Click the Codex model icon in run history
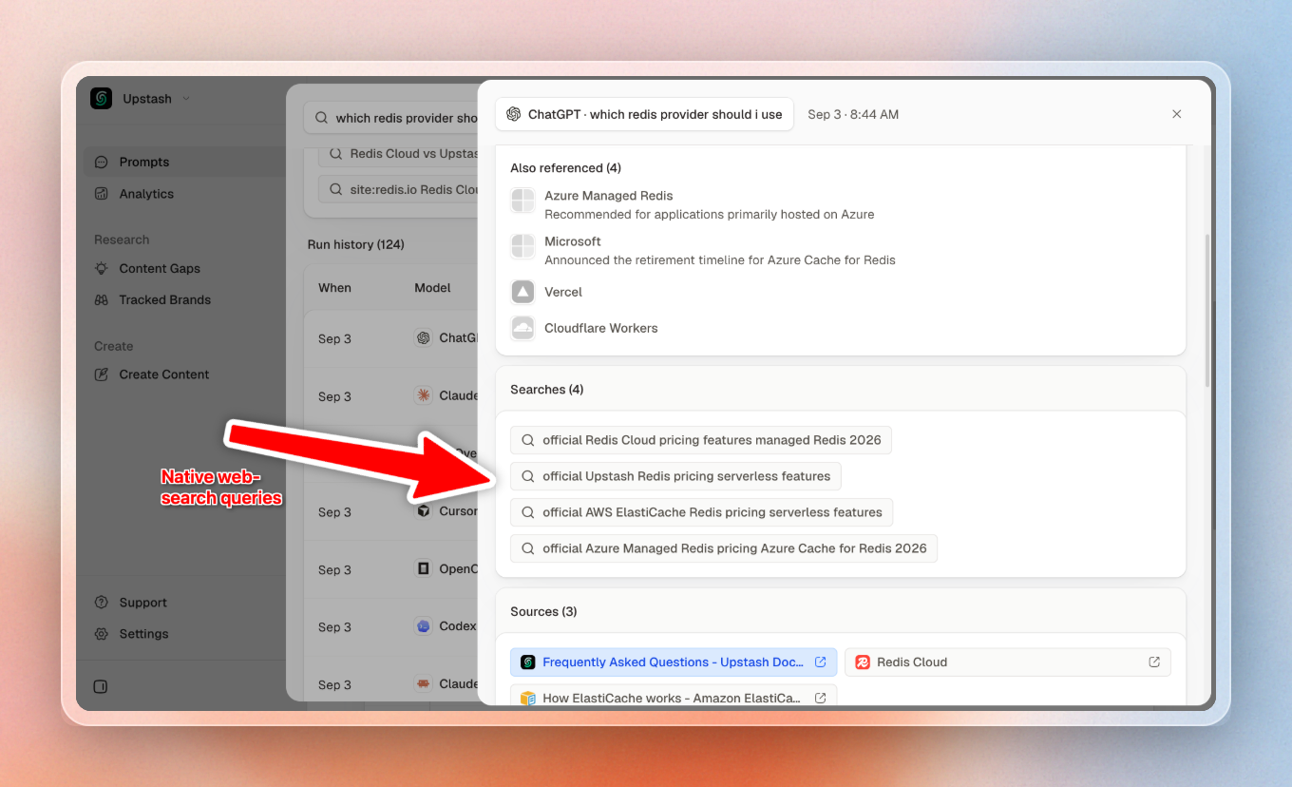Viewport: 1292px width, 787px height. [x=424, y=626]
